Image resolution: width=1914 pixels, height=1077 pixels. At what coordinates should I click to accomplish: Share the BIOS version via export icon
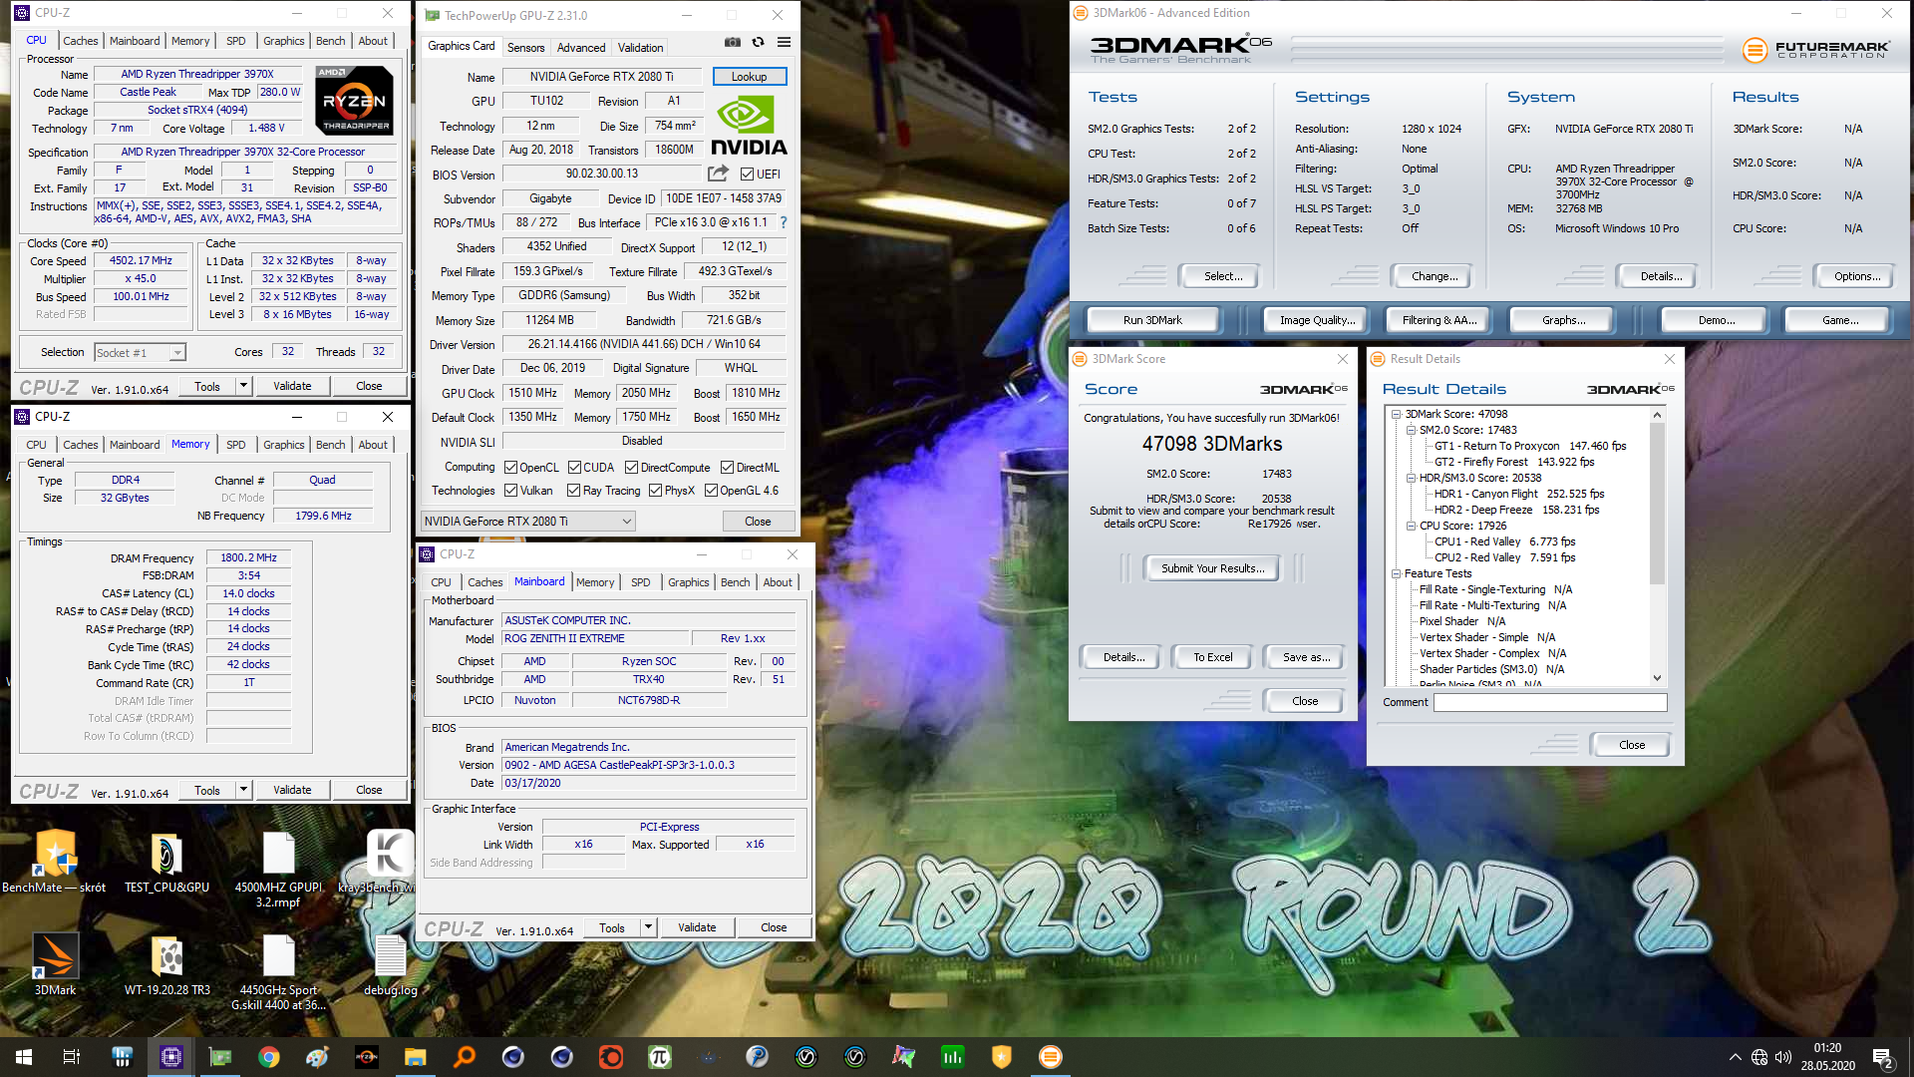click(x=718, y=174)
